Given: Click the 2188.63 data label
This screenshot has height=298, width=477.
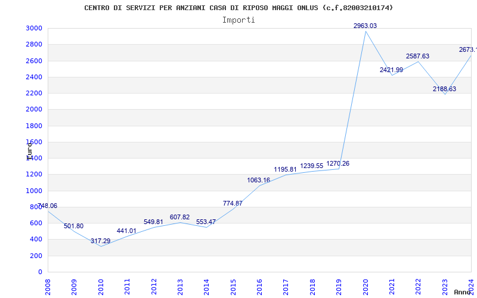Looking at the screenshot, I should coord(444,89).
